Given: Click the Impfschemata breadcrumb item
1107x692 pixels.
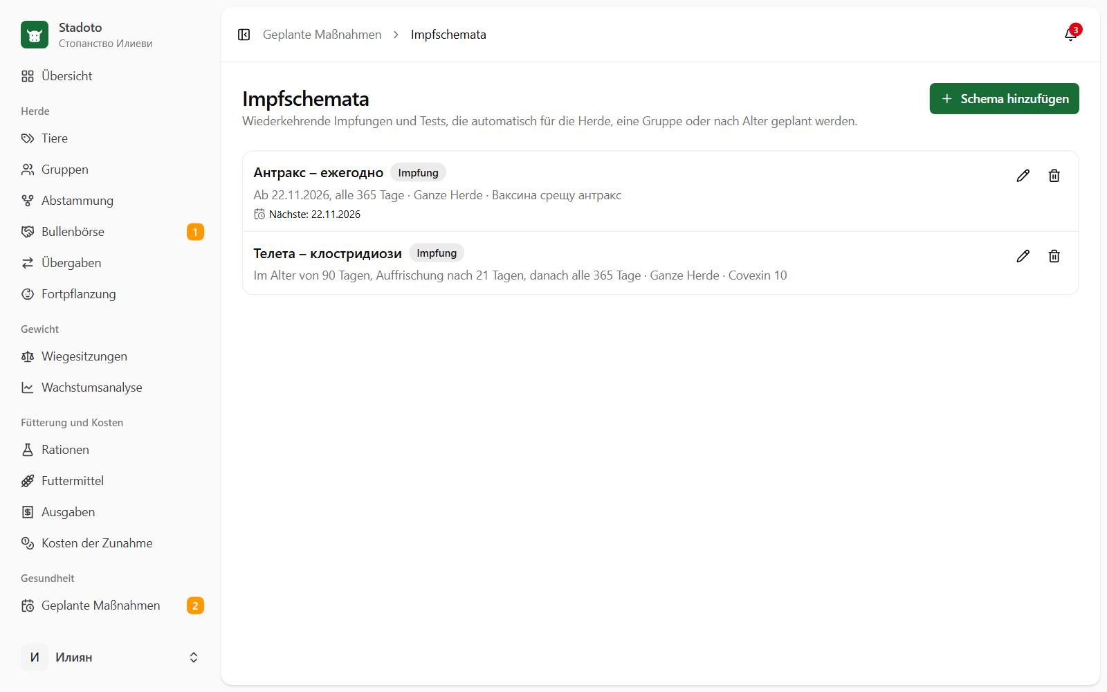Looking at the screenshot, I should (x=448, y=35).
